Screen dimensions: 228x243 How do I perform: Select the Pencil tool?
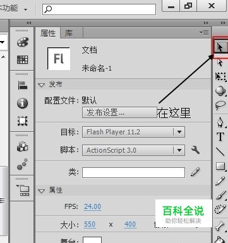pos(220,181)
